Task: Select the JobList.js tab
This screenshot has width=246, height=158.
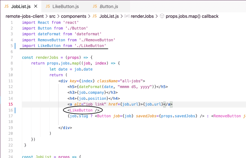Action: 21,6
